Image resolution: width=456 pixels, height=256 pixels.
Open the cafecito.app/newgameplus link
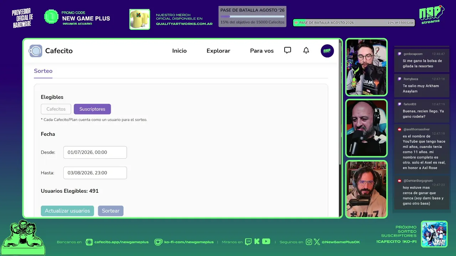(121, 242)
